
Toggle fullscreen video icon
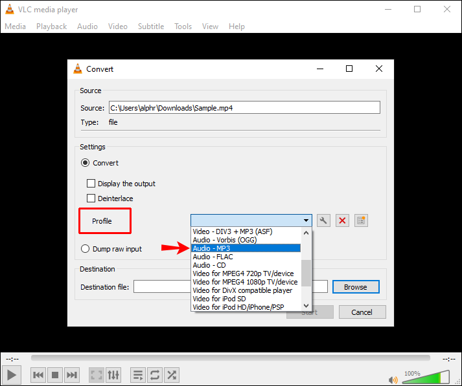97,375
